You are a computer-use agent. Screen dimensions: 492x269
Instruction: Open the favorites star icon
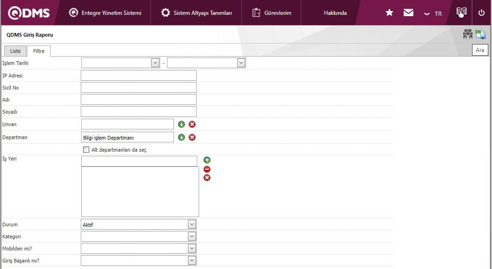(389, 13)
